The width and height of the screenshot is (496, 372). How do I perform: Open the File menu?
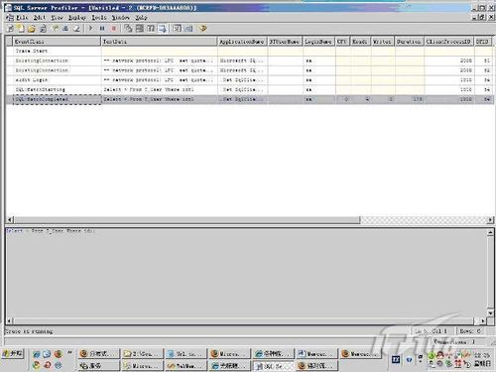(22, 18)
